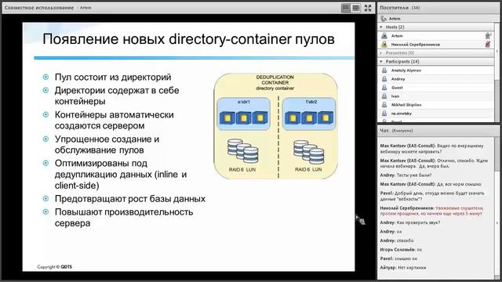
Task: Click the Copyright © QDTS footer text
Action: pos(54,266)
